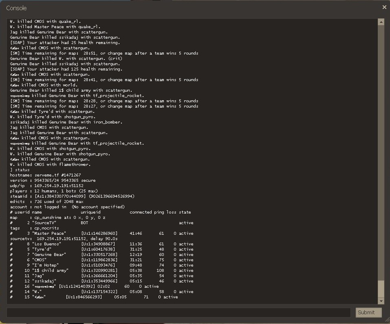Click the empty scrollbar track area
The height and width of the screenshot is (324, 390).
click(x=381, y=151)
